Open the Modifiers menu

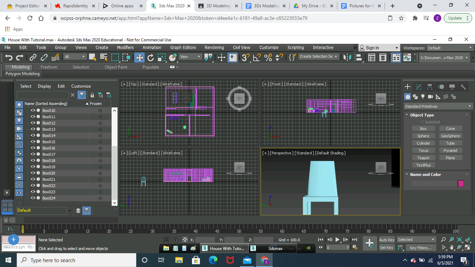(x=125, y=48)
